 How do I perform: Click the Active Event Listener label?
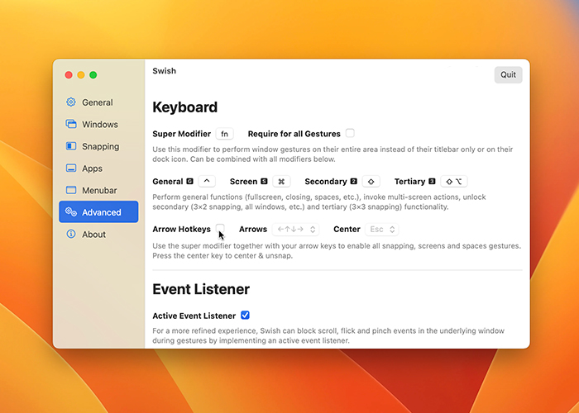tap(194, 316)
